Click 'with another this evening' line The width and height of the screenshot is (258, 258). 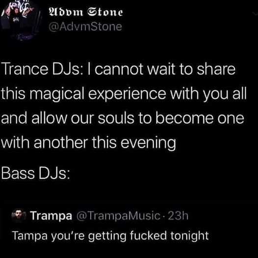pyautogui.click(x=88, y=143)
